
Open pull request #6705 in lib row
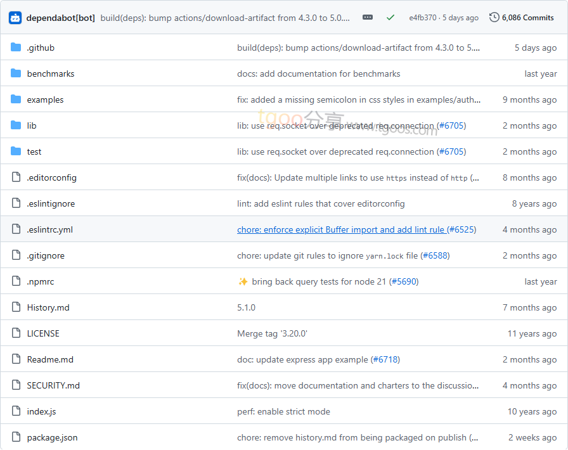[x=451, y=125]
